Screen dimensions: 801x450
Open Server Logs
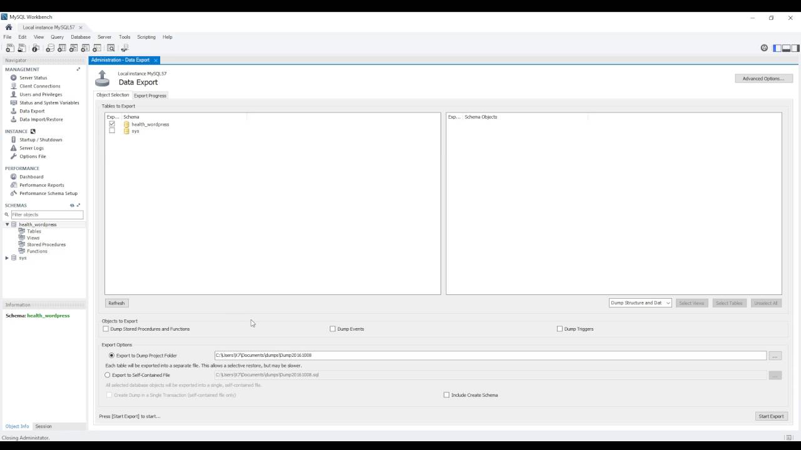pos(31,148)
